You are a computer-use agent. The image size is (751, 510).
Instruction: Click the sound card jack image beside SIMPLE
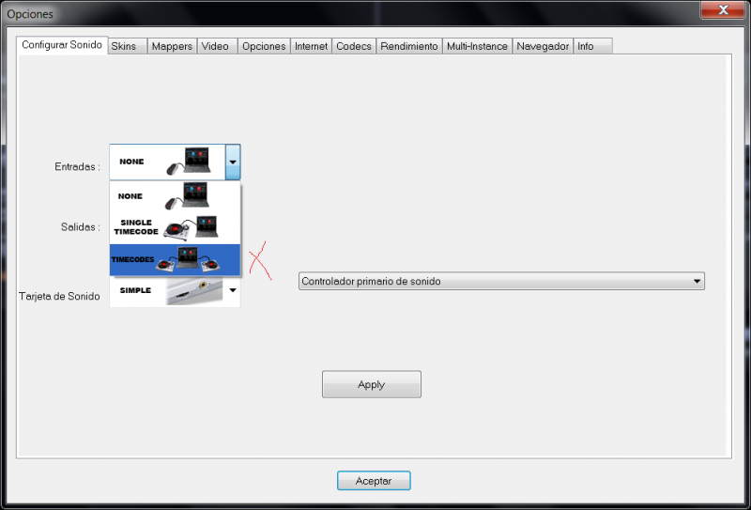pyautogui.click(x=194, y=290)
